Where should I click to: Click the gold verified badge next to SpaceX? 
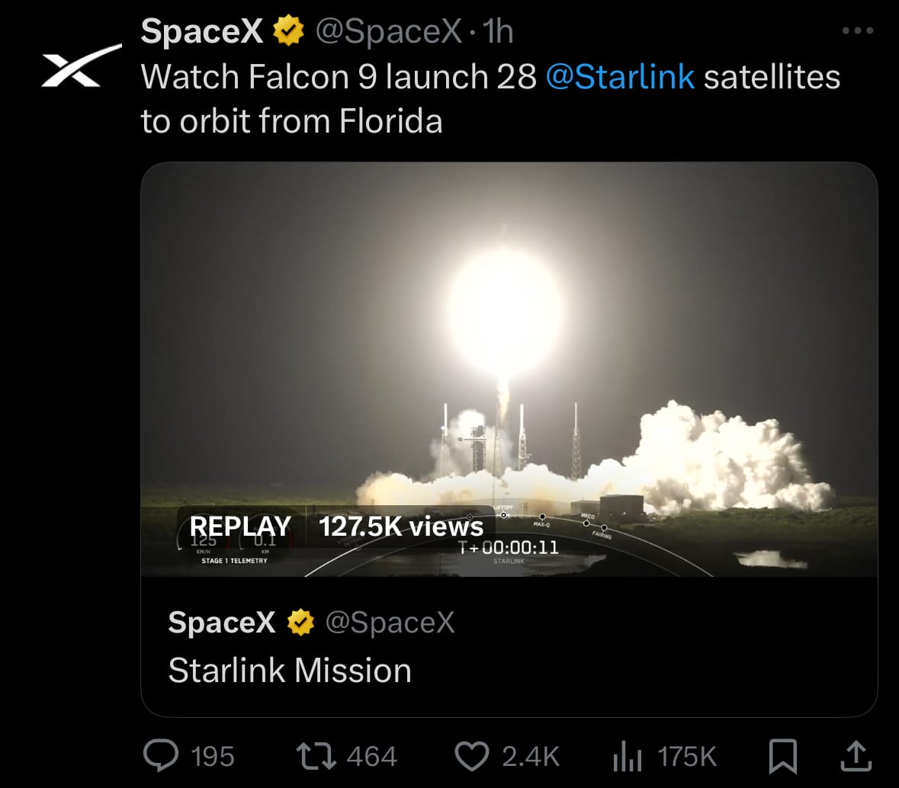[x=287, y=30]
